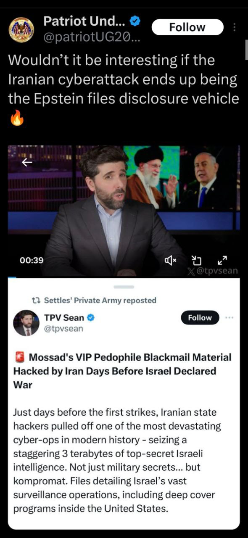Expand the video to fullscreen
The image size is (248, 538).
pyautogui.click(x=223, y=261)
